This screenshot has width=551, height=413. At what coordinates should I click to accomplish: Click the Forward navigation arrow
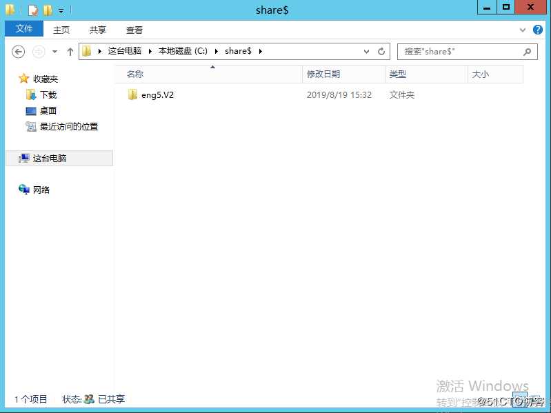pyautogui.click(x=39, y=52)
